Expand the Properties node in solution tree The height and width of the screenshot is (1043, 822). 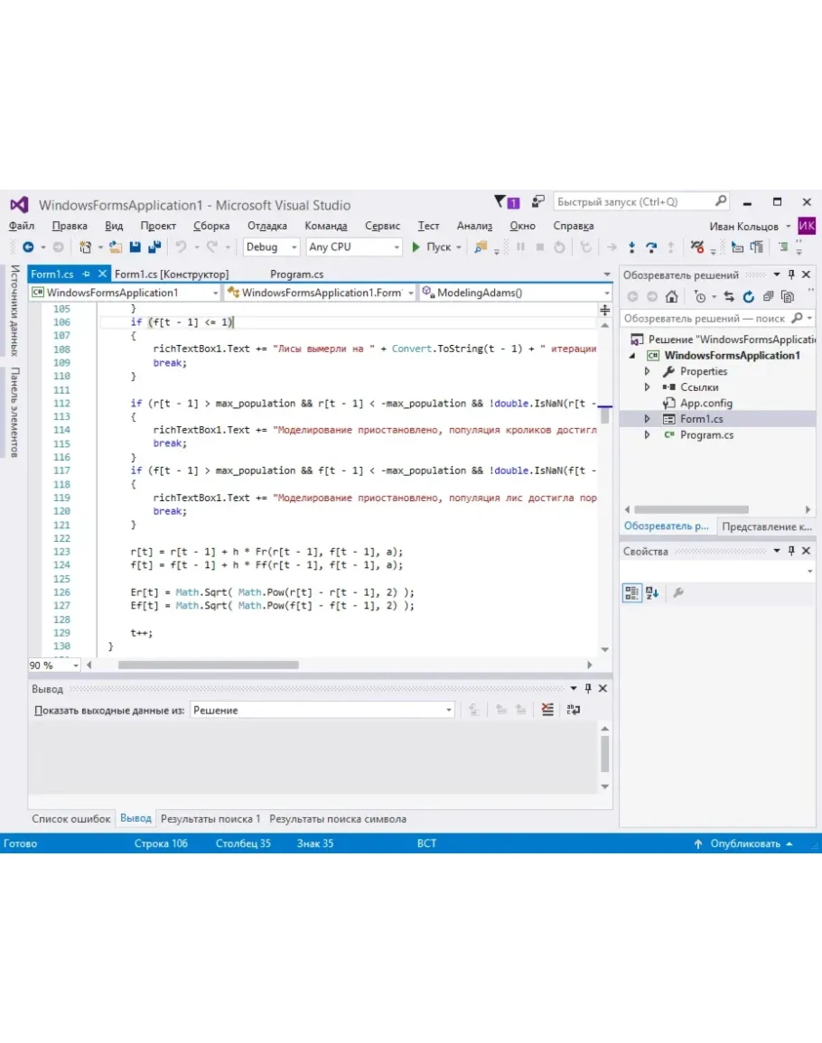pos(647,371)
